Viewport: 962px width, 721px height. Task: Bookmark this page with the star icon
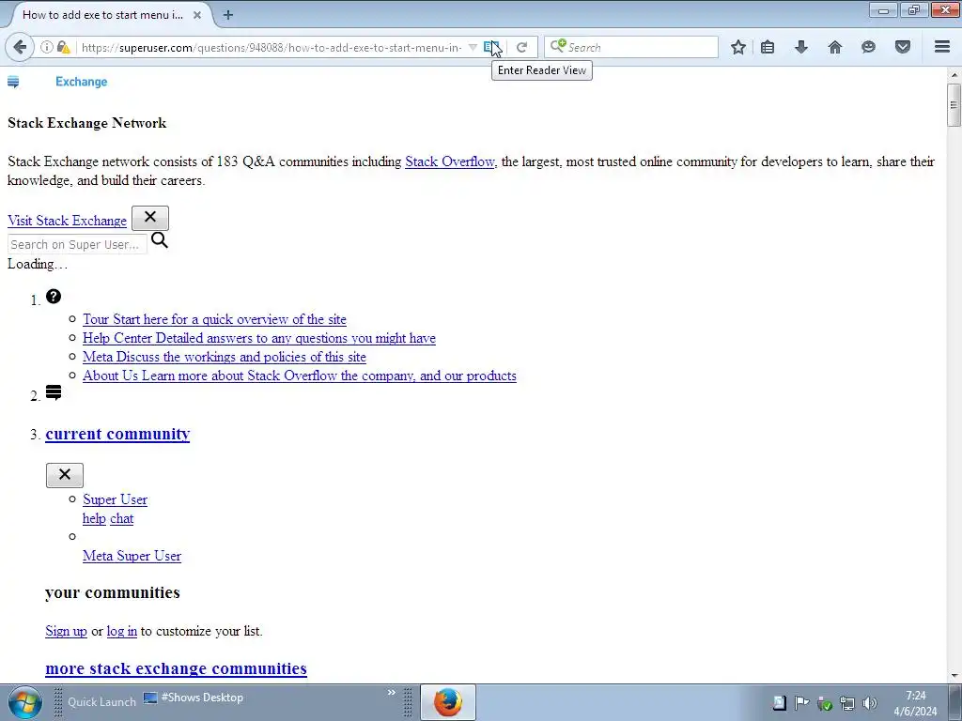[x=738, y=47]
